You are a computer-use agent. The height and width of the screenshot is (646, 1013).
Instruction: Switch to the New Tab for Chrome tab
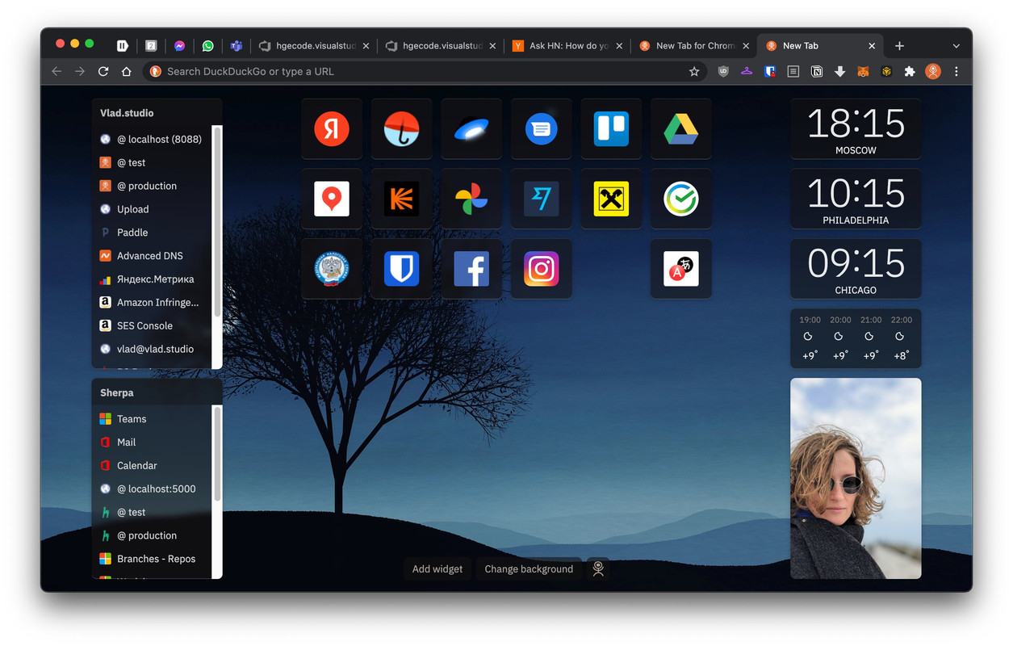[694, 46]
